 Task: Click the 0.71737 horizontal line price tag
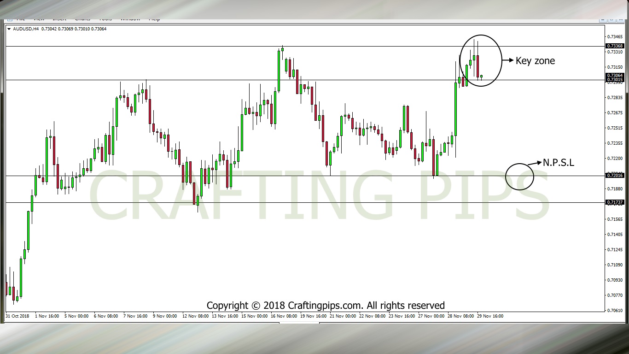(615, 202)
